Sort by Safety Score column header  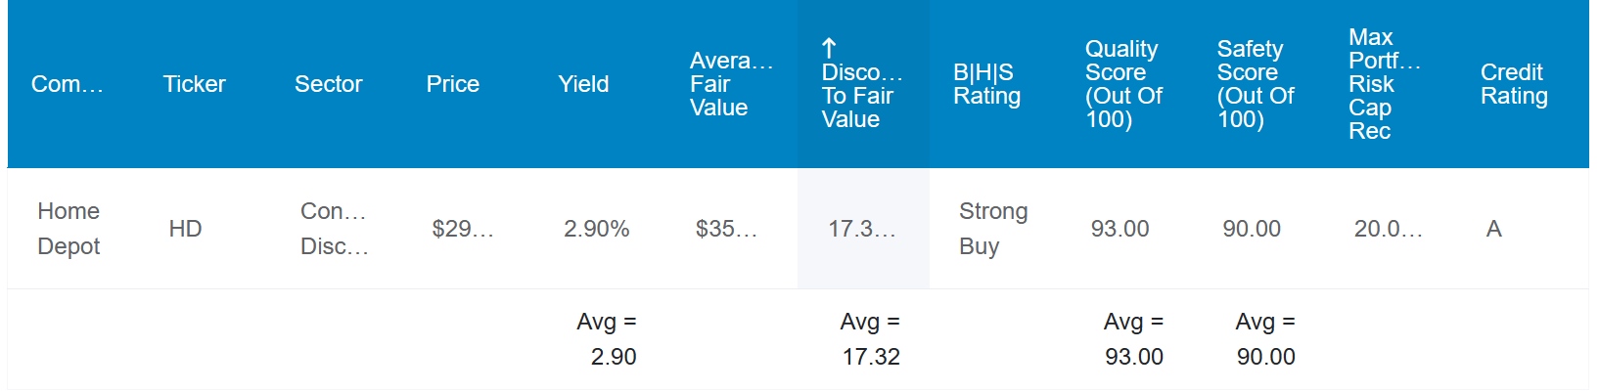tap(1255, 84)
